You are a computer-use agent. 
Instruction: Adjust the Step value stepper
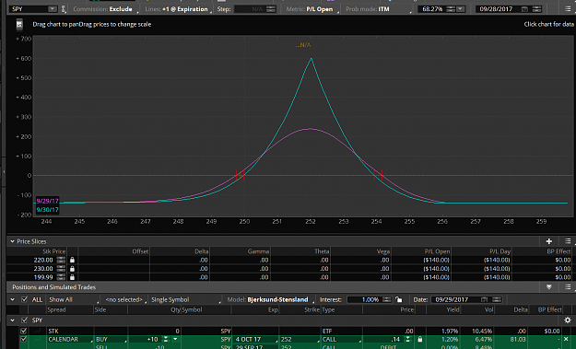pos(271,9)
